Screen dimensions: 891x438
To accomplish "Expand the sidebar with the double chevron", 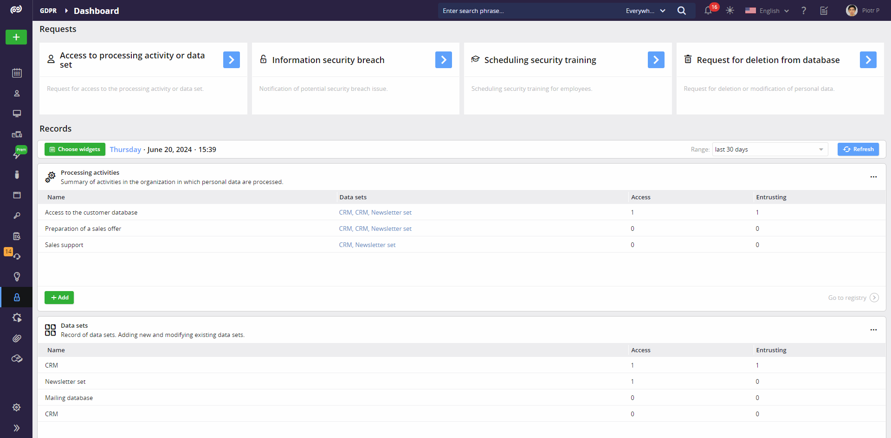I will pyautogui.click(x=17, y=428).
